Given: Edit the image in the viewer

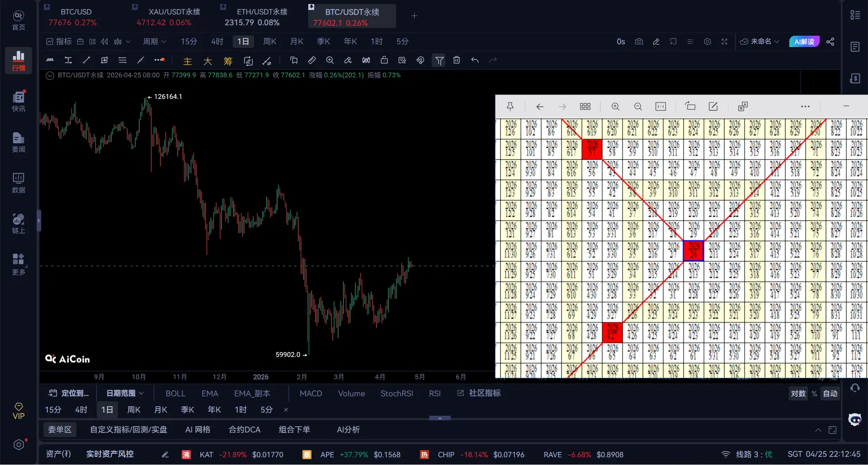Looking at the screenshot, I should (713, 106).
